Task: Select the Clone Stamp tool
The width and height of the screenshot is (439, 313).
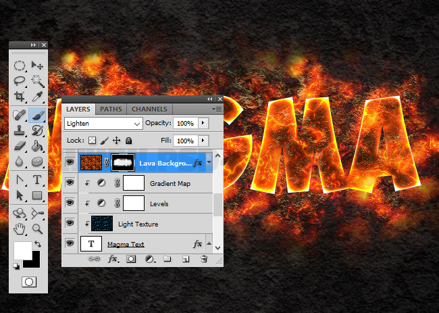Action: point(20,130)
